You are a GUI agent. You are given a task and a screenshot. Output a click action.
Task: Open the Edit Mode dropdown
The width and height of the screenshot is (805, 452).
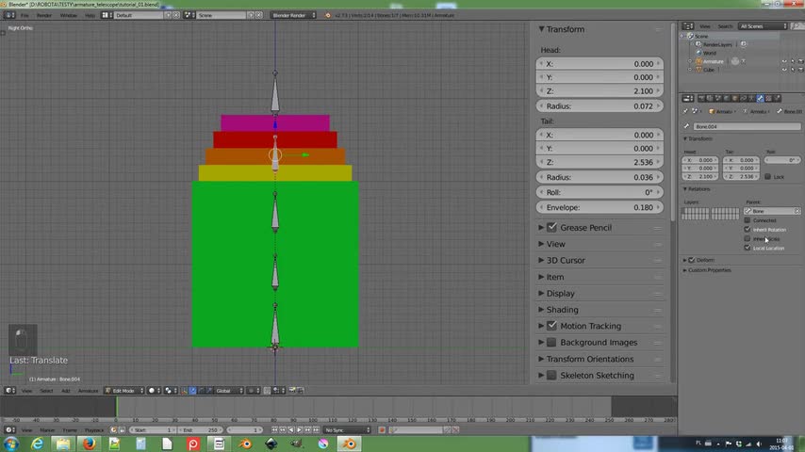click(x=124, y=391)
